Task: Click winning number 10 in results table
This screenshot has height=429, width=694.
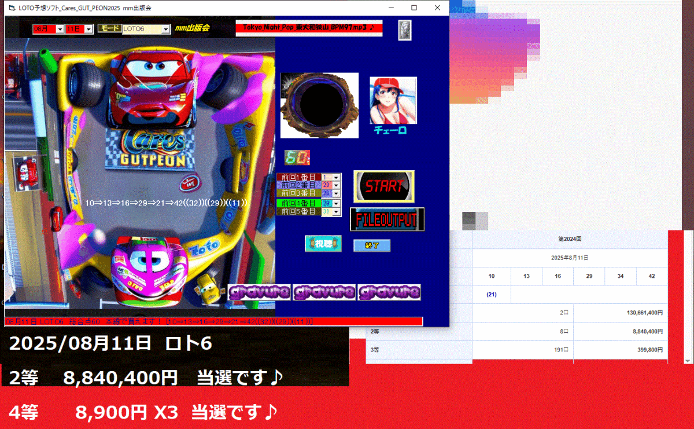Action: [492, 276]
